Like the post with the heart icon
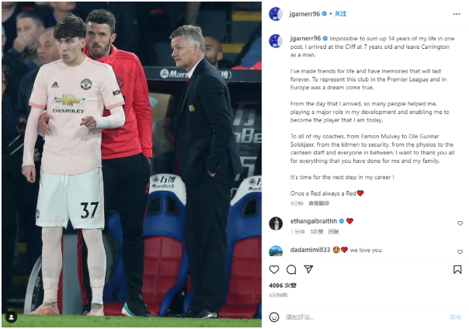 [274, 269]
